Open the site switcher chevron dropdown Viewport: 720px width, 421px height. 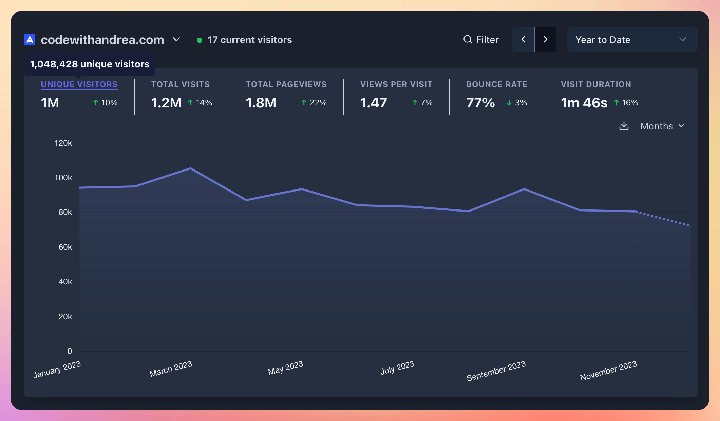(176, 40)
